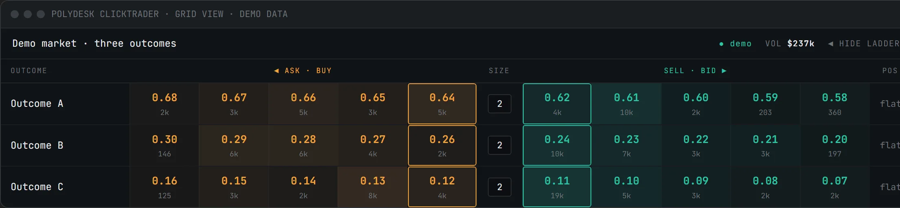Sell Outcome B at 0.21 bid
Image resolution: width=900 pixels, height=208 pixels.
(765, 145)
